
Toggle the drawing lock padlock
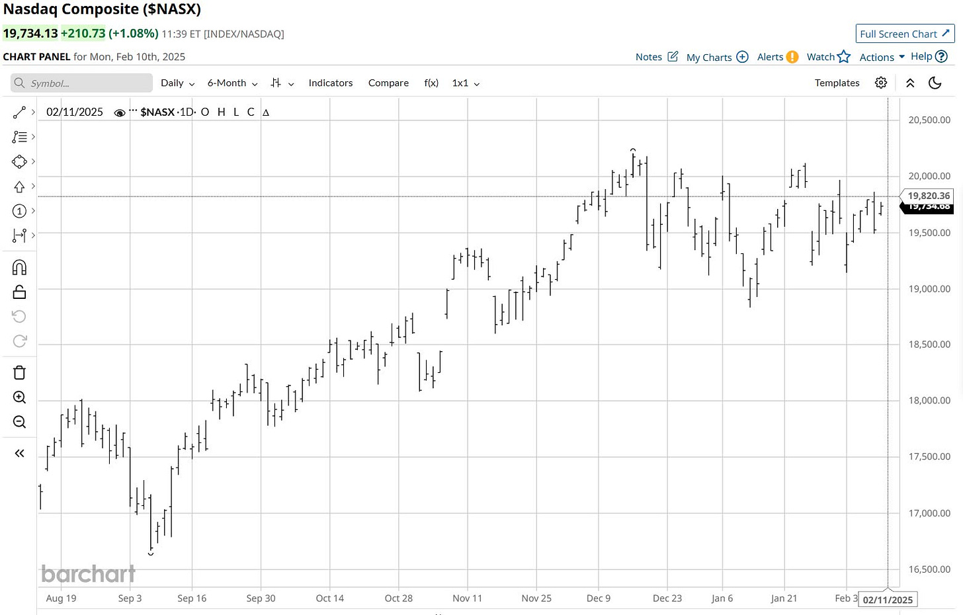pyautogui.click(x=19, y=292)
